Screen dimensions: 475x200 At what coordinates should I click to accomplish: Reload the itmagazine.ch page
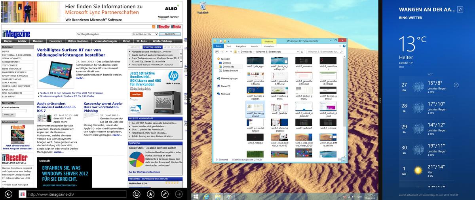click(137, 194)
